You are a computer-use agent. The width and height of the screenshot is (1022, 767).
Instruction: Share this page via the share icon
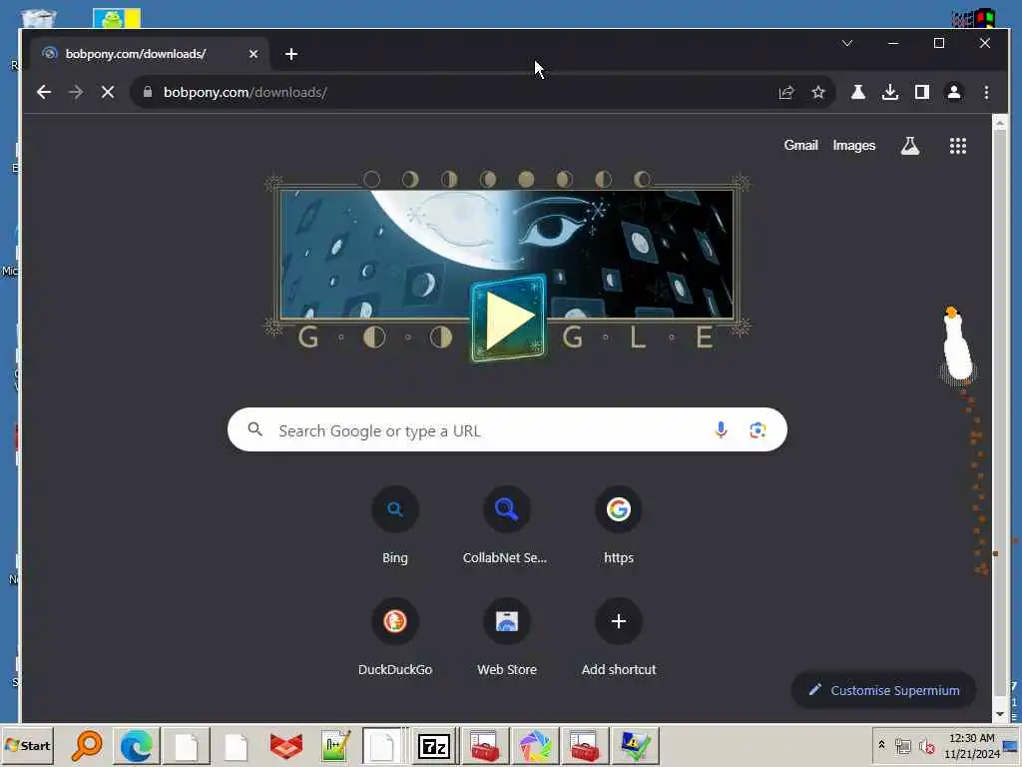point(786,92)
